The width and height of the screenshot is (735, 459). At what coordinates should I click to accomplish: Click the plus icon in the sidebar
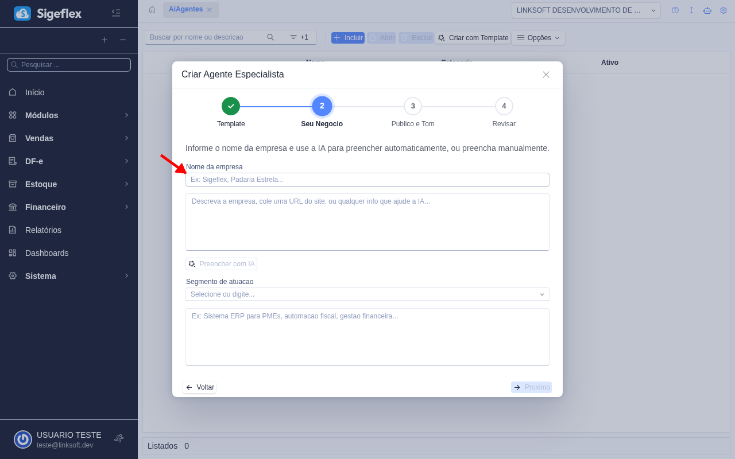point(105,40)
